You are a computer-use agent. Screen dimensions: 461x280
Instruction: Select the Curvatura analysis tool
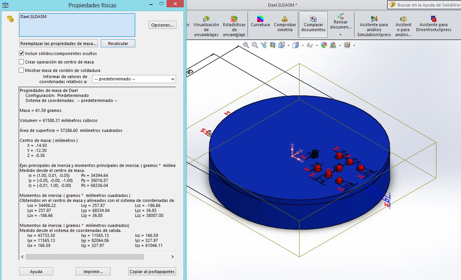(260, 22)
